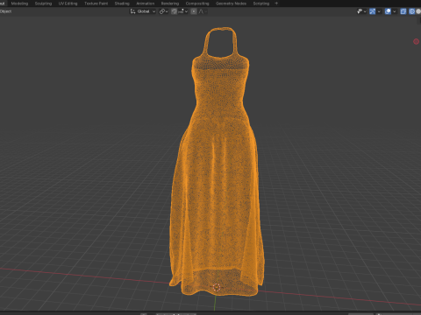
Task: Open the gizmo options dropdown arrow
Action: pos(379,11)
